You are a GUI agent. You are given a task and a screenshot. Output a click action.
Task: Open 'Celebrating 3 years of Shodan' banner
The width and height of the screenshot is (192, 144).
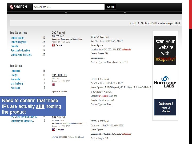point(165,107)
